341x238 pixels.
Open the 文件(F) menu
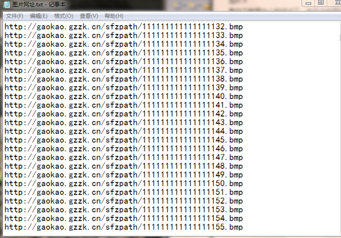click(14, 16)
